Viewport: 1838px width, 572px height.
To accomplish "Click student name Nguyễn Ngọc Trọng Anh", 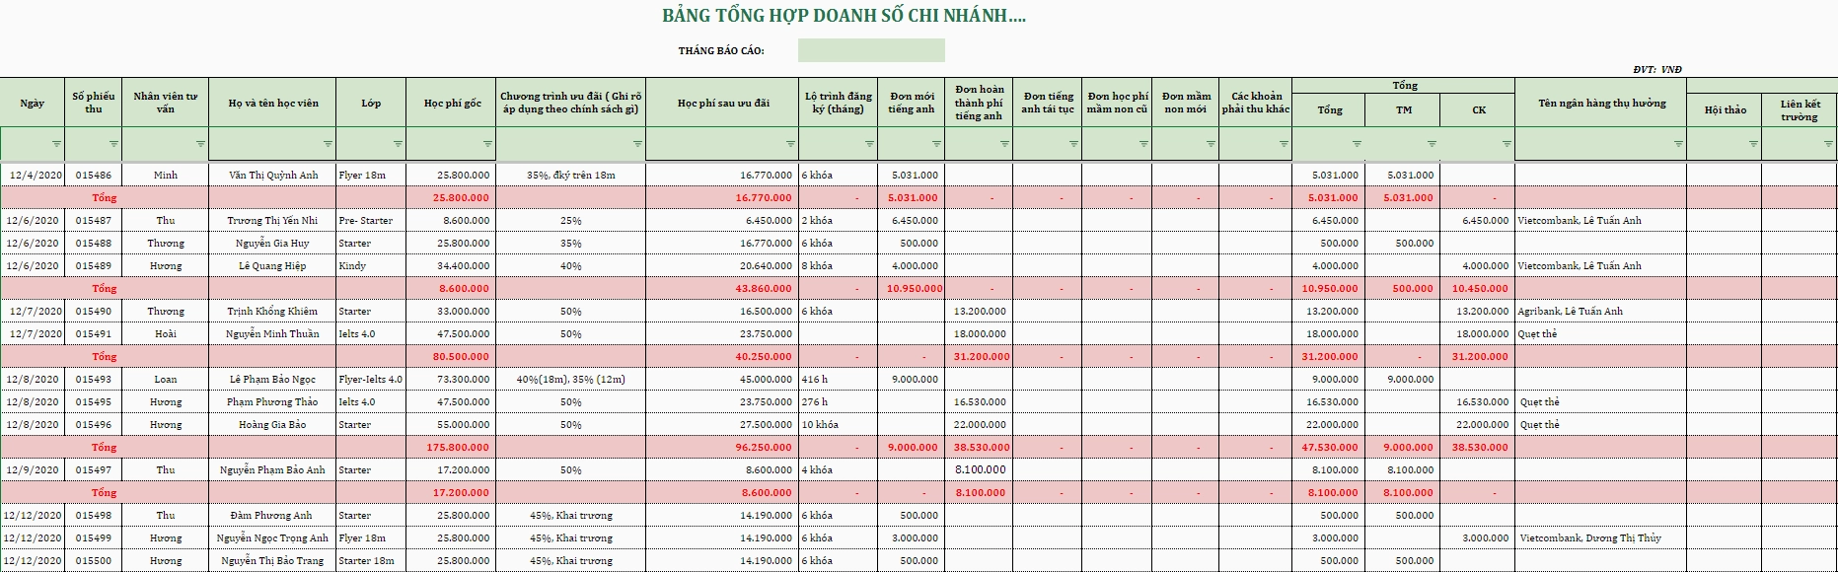I will point(273,537).
